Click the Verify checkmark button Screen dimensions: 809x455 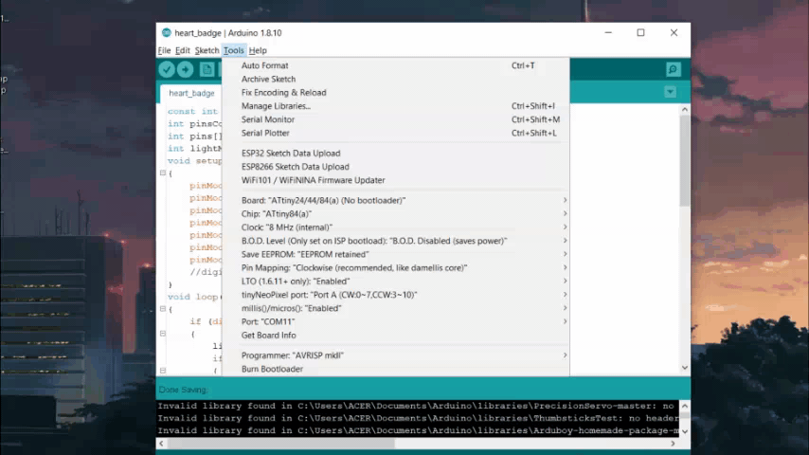pyautogui.click(x=167, y=69)
